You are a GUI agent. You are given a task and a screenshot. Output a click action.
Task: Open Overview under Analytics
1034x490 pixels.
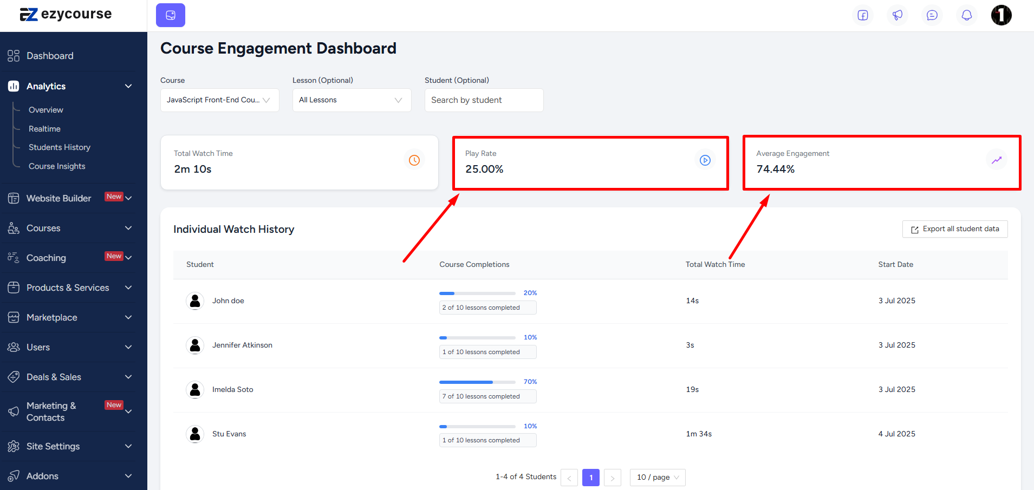[46, 110]
